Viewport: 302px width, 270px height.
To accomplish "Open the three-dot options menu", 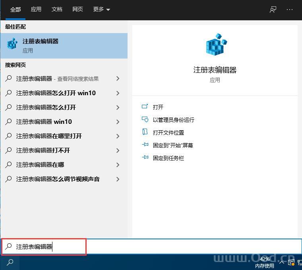I will coord(290,10).
